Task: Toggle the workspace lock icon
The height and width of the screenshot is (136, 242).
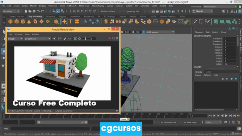Action: (240, 6)
